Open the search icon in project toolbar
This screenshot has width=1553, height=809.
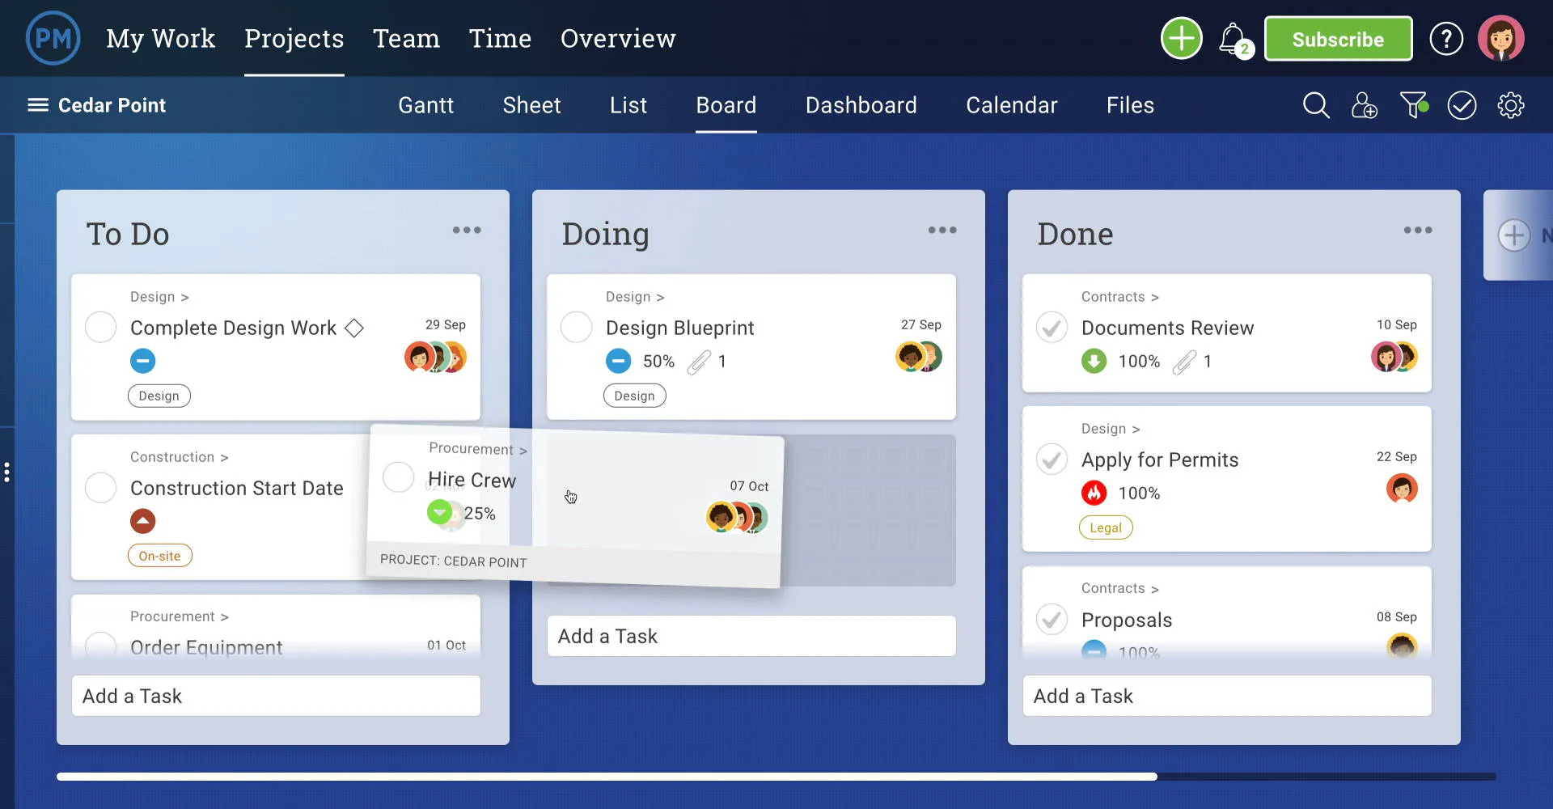coord(1316,105)
